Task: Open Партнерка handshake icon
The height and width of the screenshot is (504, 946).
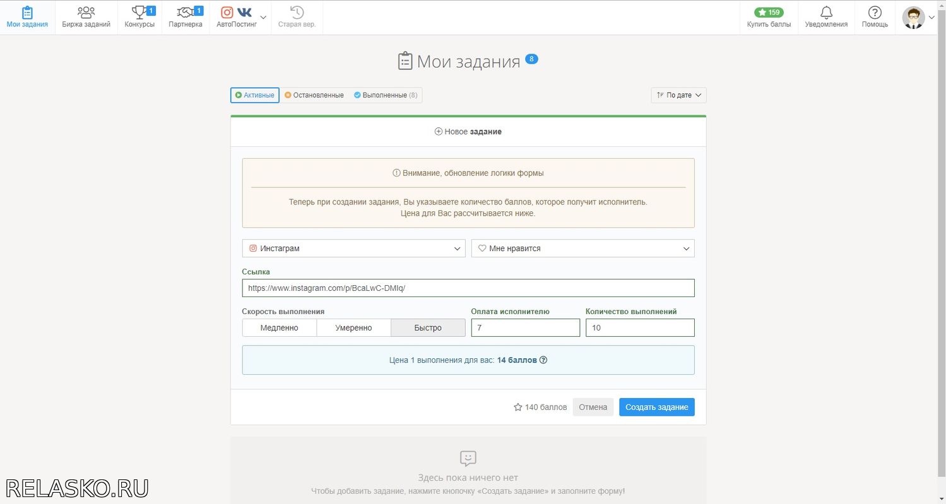Action: click(185, 13)
